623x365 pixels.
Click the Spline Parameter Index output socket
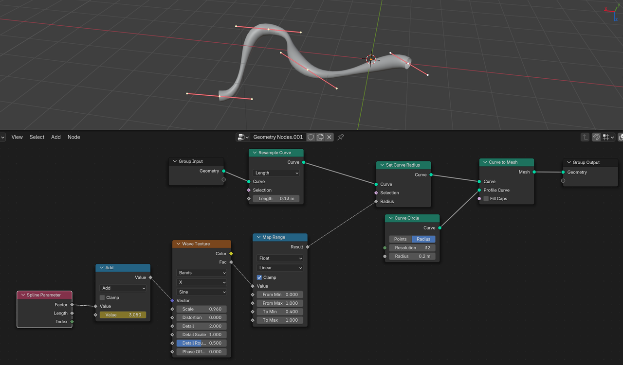pos(72,322)
